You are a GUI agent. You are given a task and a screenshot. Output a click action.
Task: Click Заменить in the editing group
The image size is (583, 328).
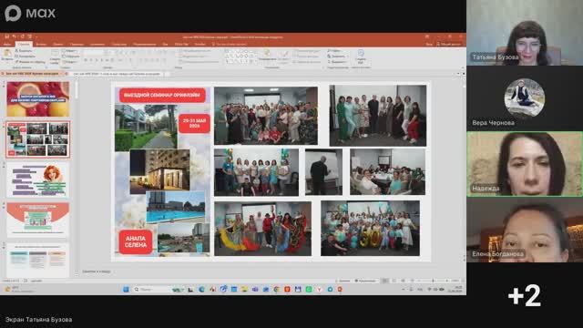pyautogui.click(x=338, y=56)
